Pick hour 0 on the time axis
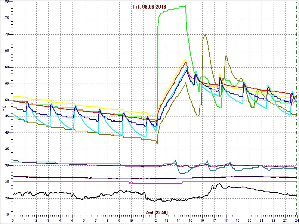 click(13, 221)
